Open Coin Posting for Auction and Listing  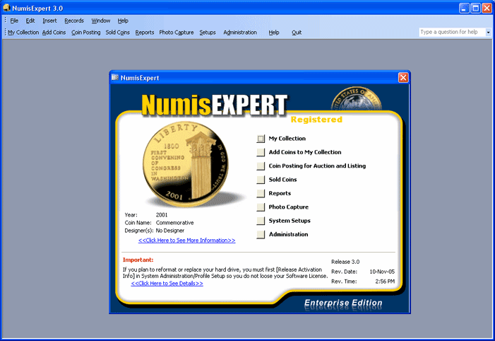point(261,166)
